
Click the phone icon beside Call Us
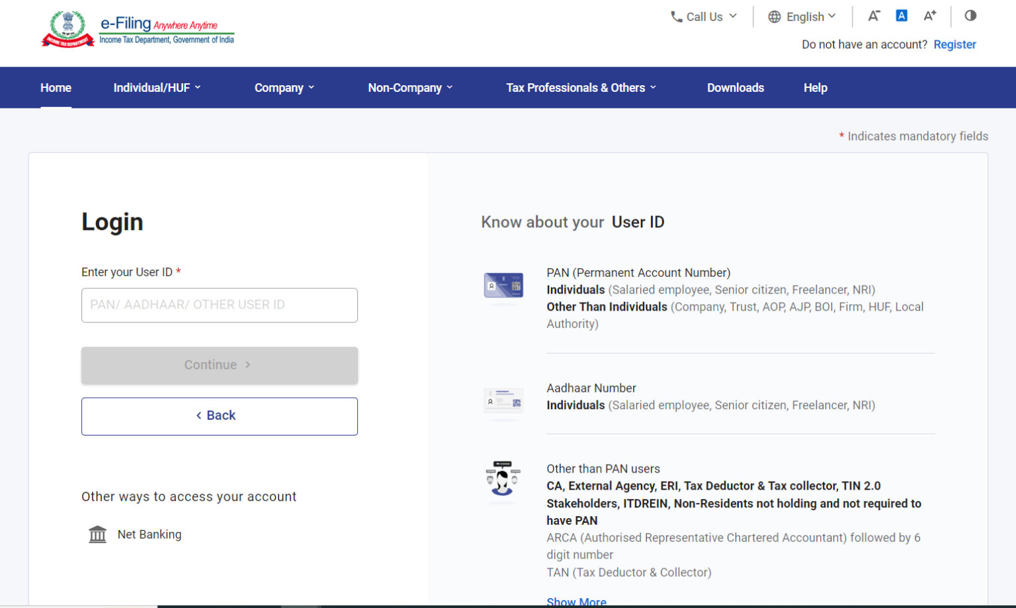click(676, 17)
